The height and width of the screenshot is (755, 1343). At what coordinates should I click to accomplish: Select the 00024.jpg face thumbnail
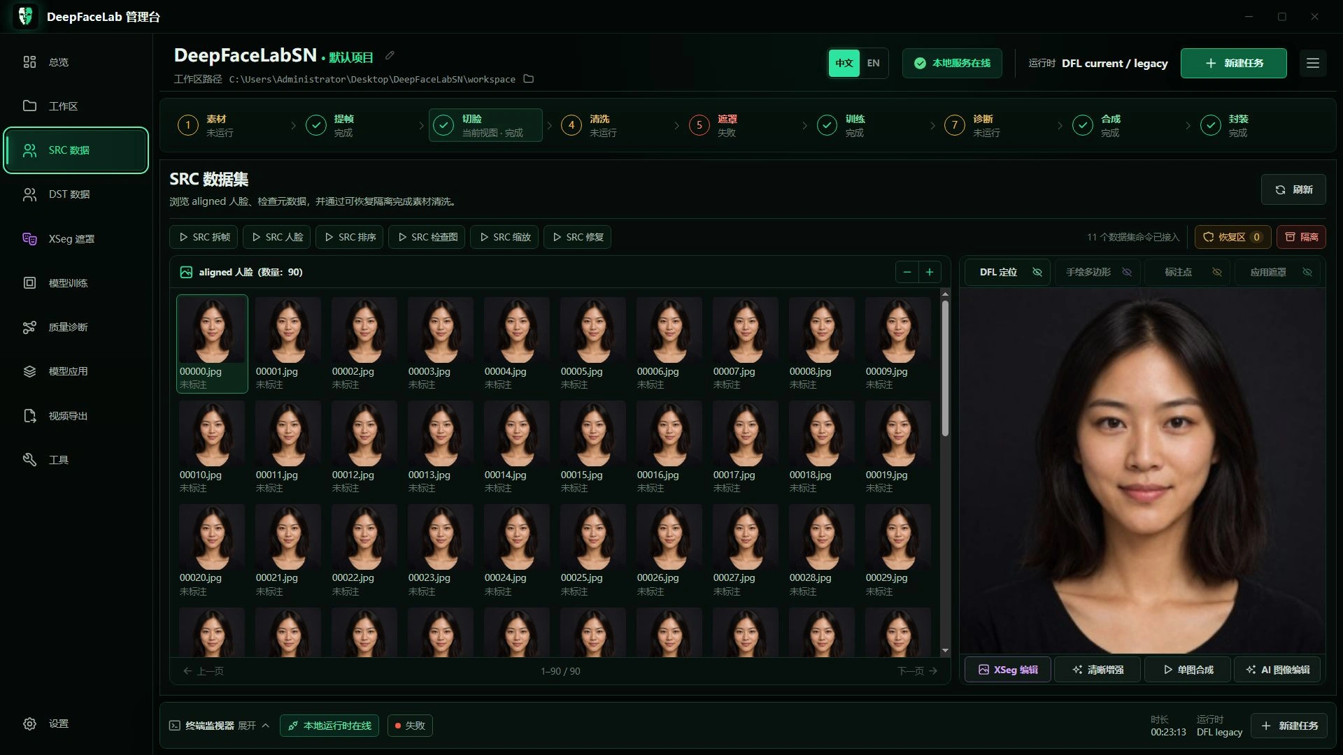click(x=517, y=551)
